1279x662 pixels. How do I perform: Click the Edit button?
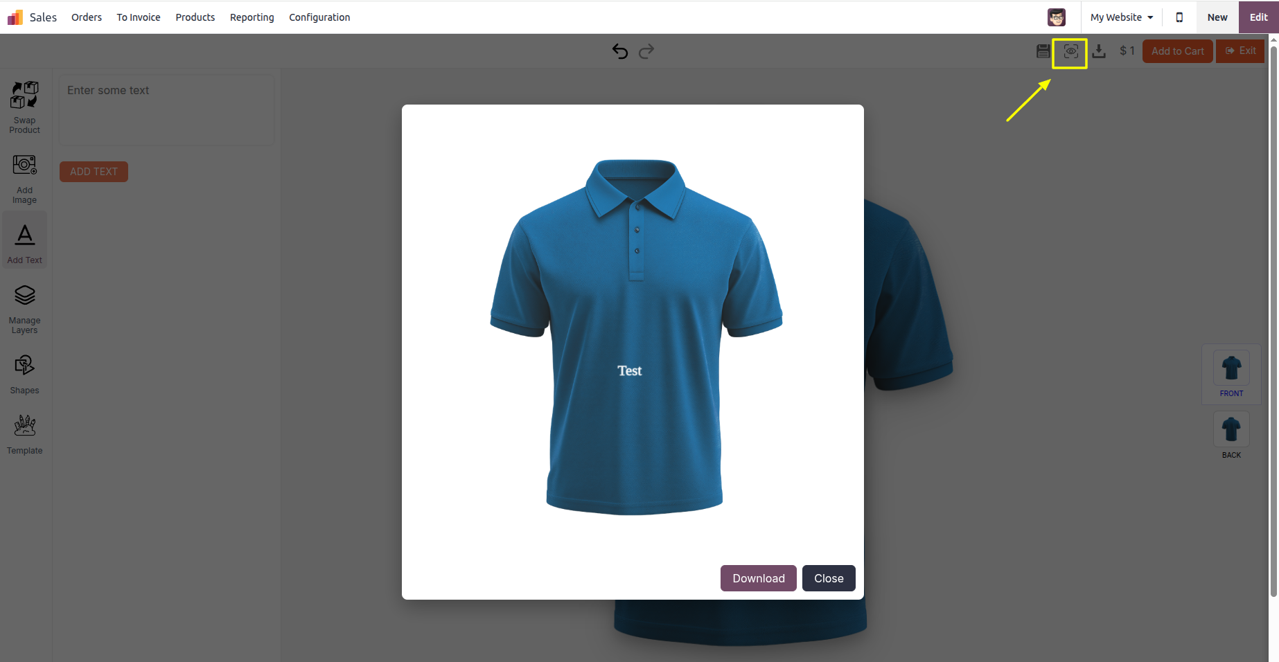[x=1259, y=17]
